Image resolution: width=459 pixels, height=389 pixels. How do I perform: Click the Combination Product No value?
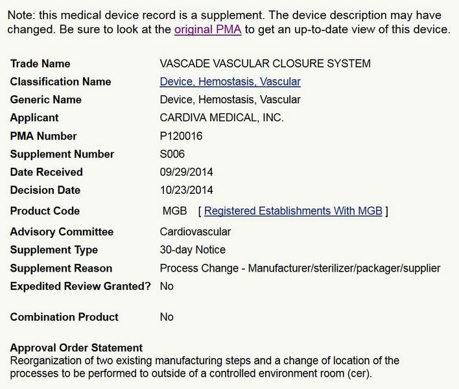167,317
